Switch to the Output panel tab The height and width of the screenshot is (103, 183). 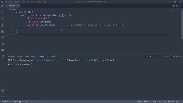(x=20, y=56)
